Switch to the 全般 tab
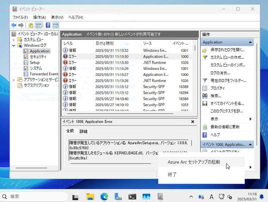Screen dimensions: 268x202 coord(70,131)
